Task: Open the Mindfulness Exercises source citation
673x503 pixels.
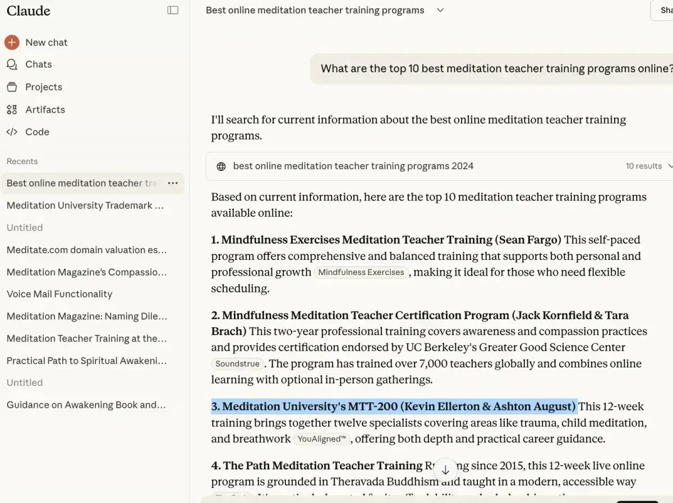Action: click(361, 272)
